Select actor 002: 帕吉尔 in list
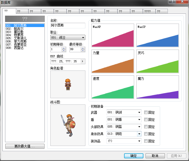 [25, 29]
